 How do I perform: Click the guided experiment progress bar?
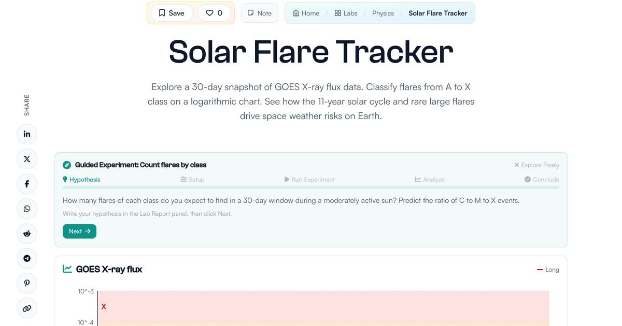(x=311, y=187)
